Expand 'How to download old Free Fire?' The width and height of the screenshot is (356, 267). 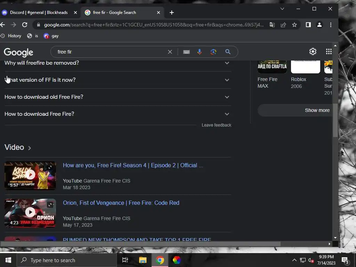[118, 97]
